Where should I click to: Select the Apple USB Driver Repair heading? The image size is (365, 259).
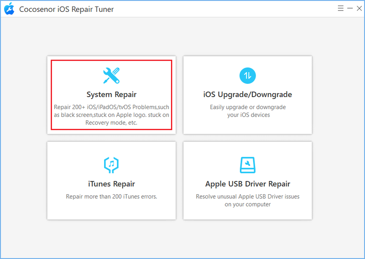(x=248, y=184)
